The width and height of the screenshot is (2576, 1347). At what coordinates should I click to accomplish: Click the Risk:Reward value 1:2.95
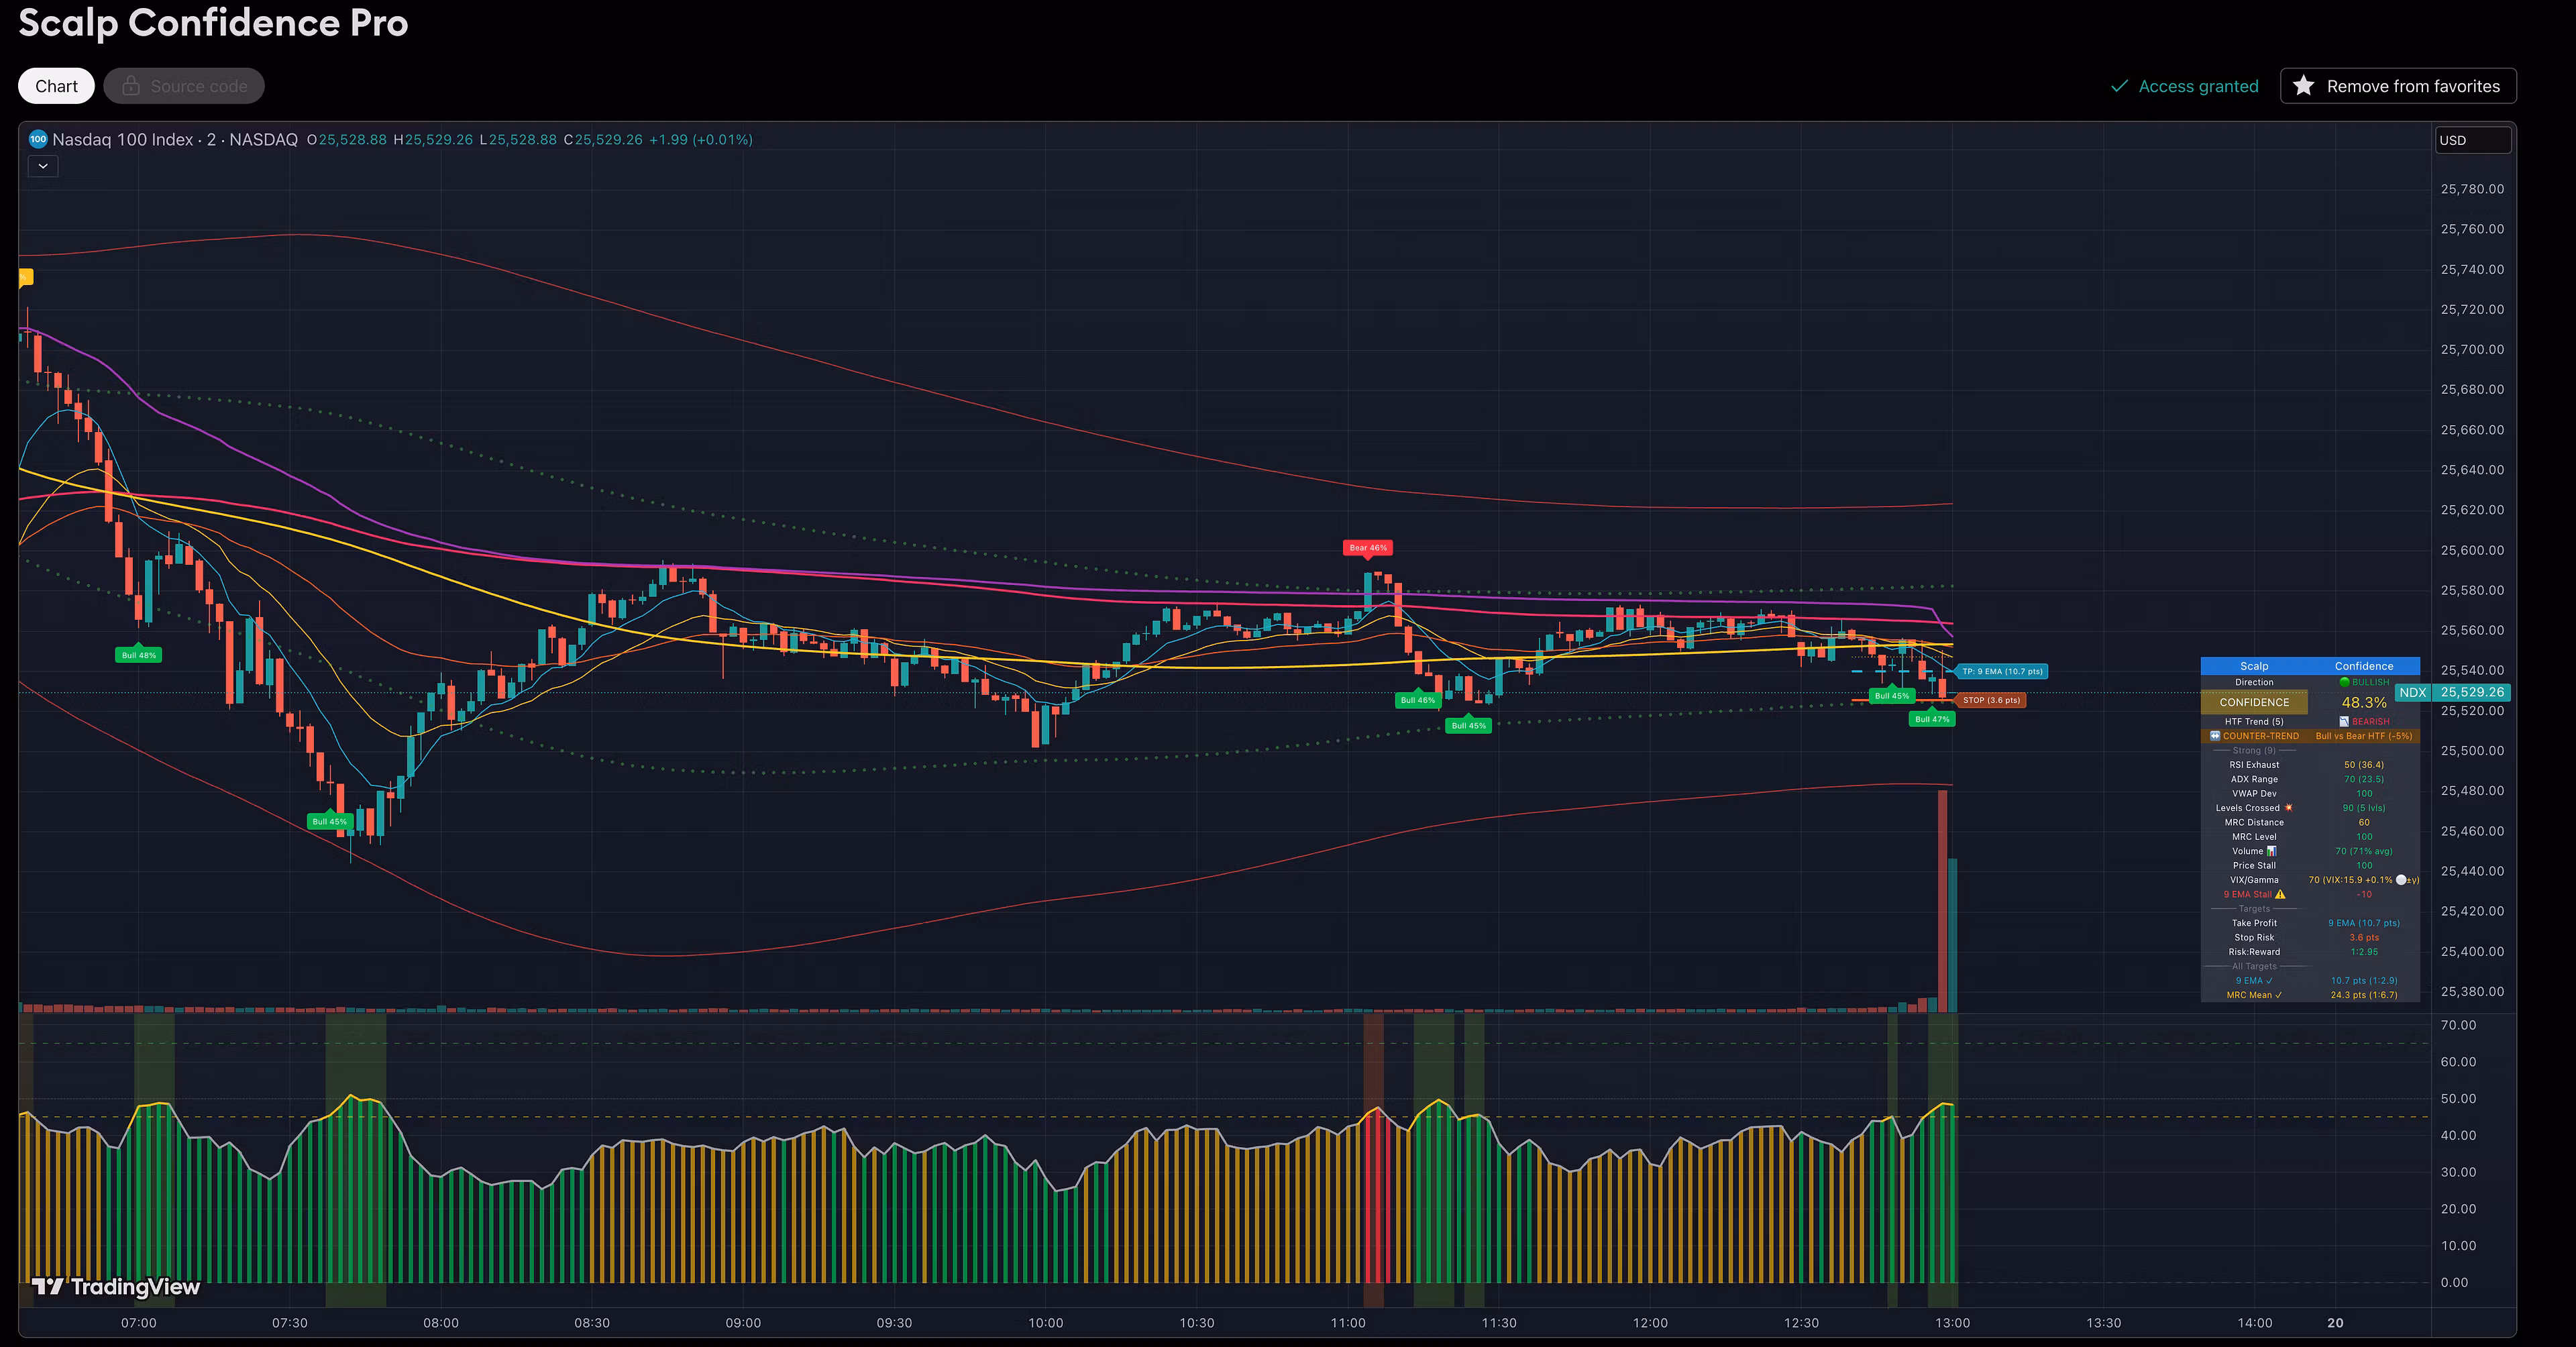[2364, 952]
